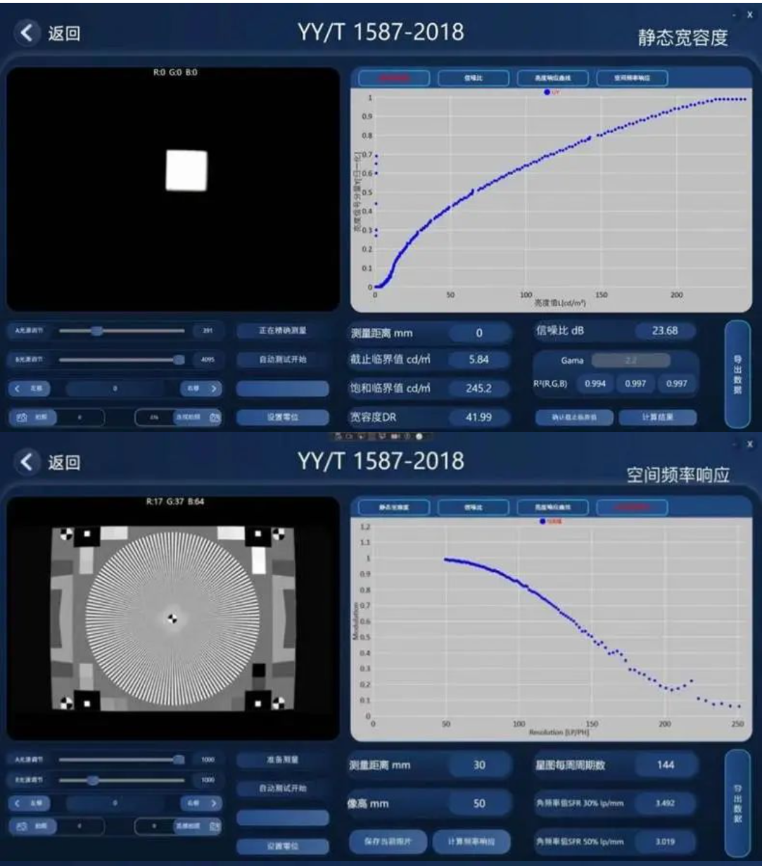This screenshot has width=762, height=866.
Task: Click the 保存当前图片 button
Action: (388, 841)
